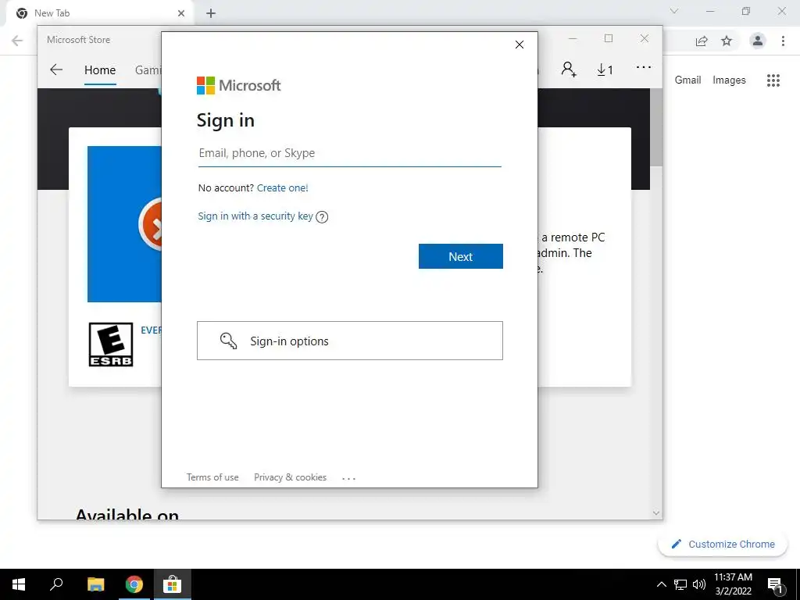Go back with the Microsoft Store back arrow
Viewport: 800px width, 600px height.
click(x=56, y=70)
